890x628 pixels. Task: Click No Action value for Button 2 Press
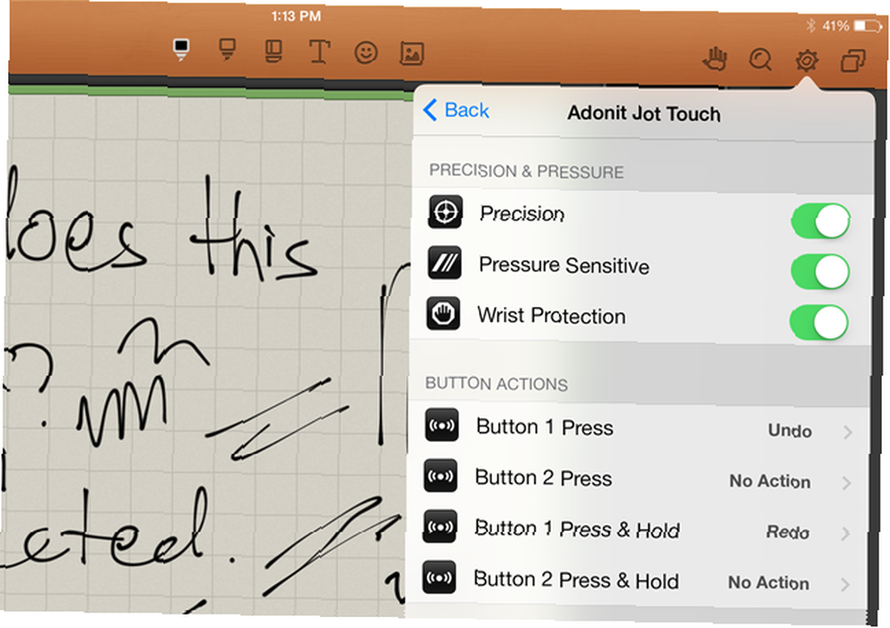770,481
